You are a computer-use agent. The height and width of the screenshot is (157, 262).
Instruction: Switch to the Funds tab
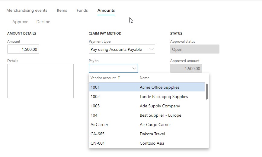[x=82, y=10]
